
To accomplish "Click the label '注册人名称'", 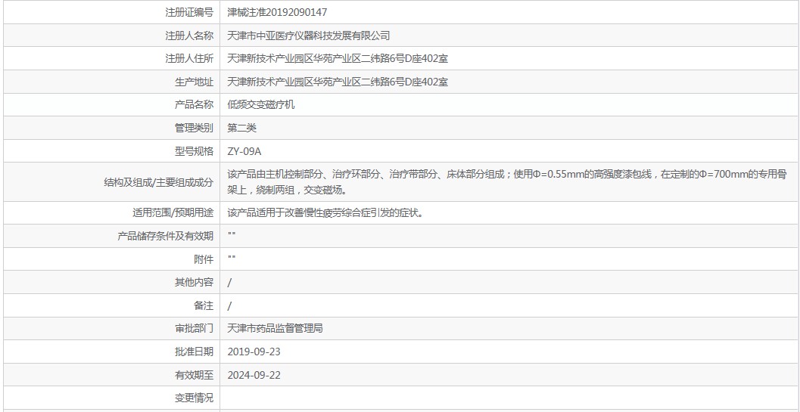I will click(189, 36).
